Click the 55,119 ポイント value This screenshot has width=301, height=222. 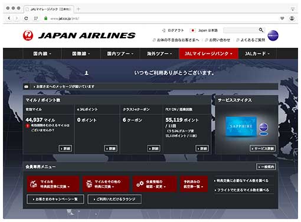(182, 120)
